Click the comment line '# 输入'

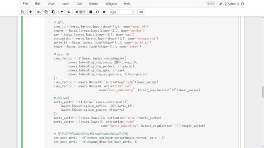[59, 23]
